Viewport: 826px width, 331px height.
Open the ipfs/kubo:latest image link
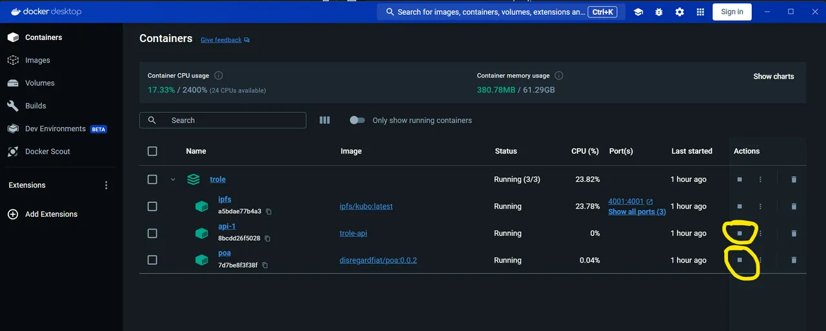tap(366, 206)
